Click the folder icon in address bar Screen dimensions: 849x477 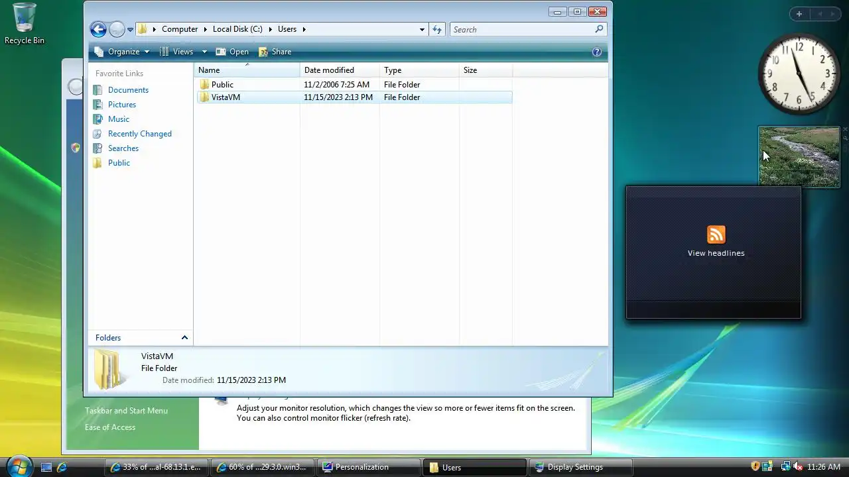pyautogui.click(x=142, y=29)
